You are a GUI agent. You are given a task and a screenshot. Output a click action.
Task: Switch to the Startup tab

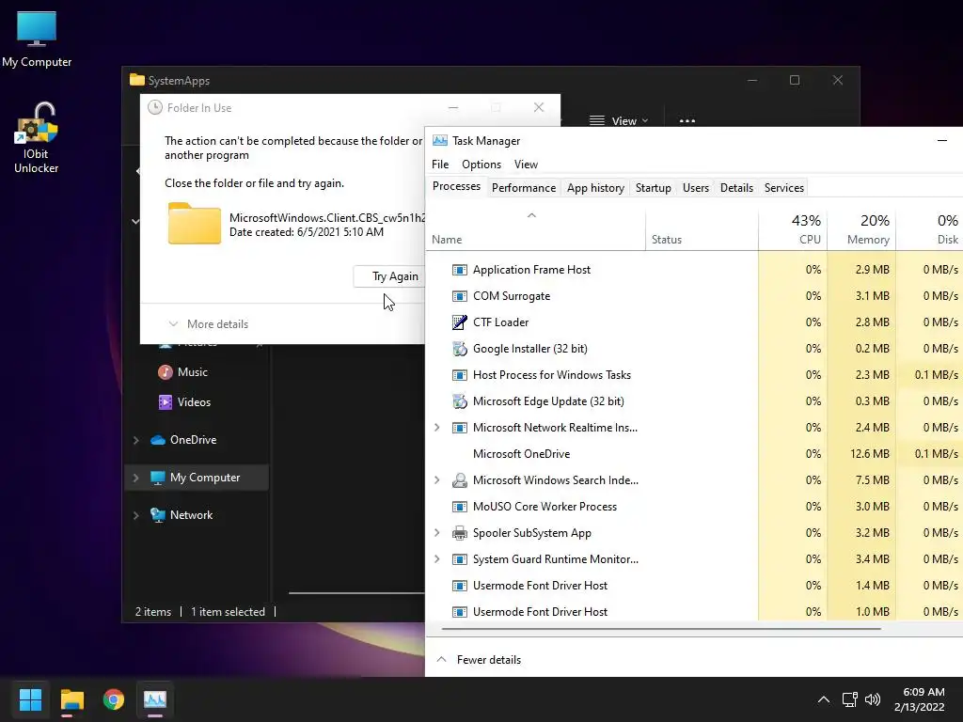(x=654, y=188)
